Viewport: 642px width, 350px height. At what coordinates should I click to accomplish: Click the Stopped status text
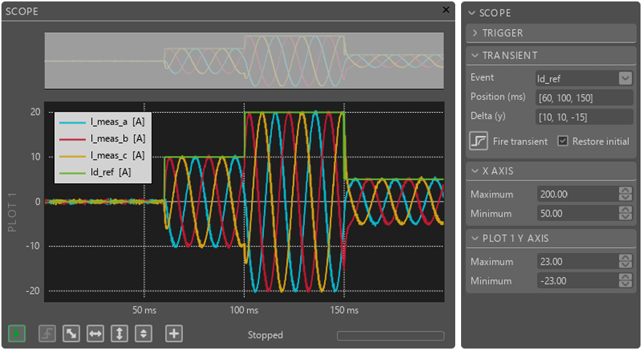point(265,335)
